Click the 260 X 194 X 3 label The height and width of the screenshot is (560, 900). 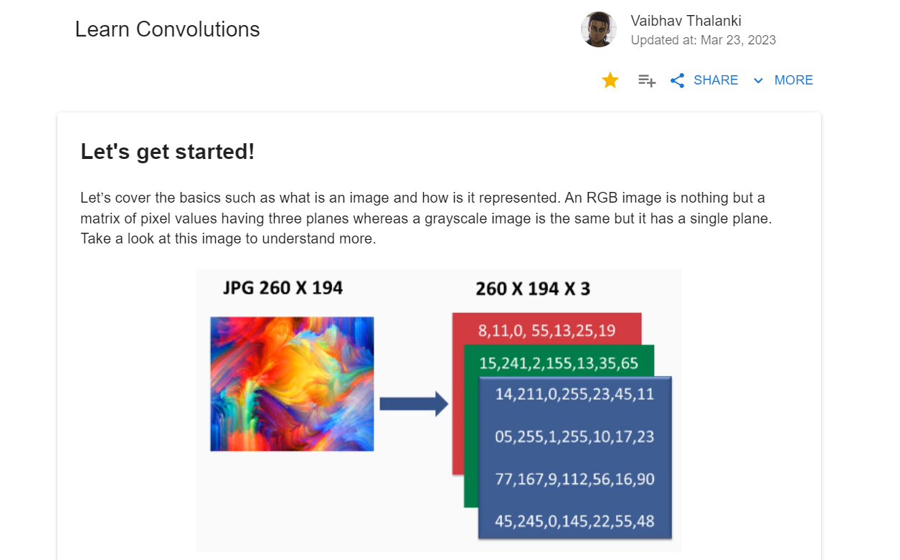pos(533,289)
